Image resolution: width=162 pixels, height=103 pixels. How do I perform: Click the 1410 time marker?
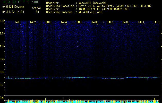[x=156, y=22]
